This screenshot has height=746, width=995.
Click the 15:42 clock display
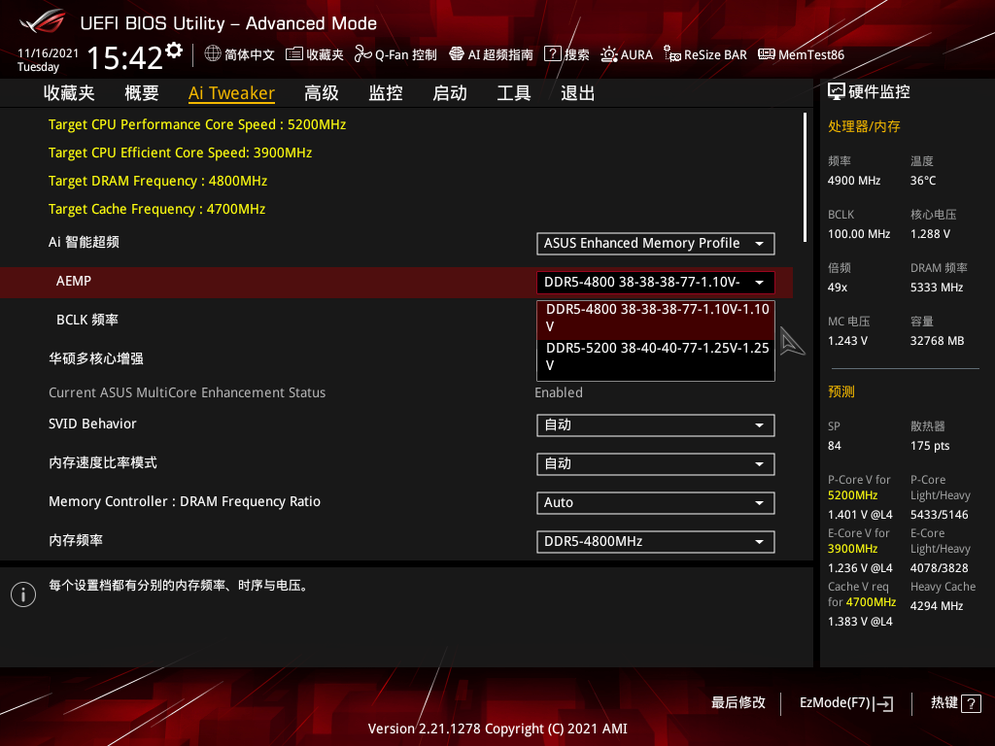tap(124, 57)
